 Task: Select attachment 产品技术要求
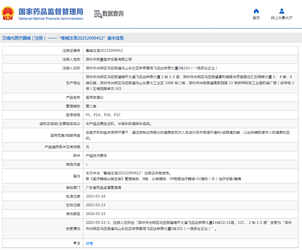(96, 156)
